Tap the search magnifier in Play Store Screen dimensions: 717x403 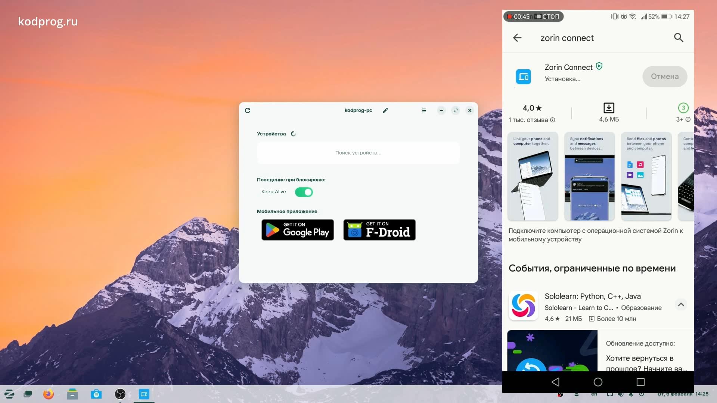(679, 38)
